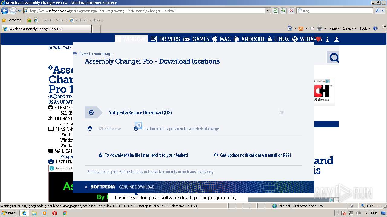Screen dimensions: 387x217
Task: Open the Favorites star button
Action: click(x=11, y=20)
